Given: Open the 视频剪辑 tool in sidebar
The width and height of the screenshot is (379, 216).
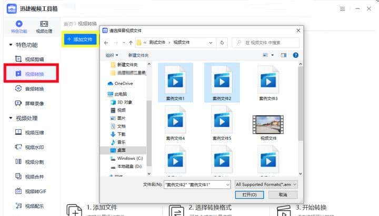Looking at the screenshot, I should [x=29, y=59].
